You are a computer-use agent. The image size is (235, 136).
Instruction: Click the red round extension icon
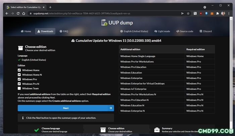[x=201, y=13]
